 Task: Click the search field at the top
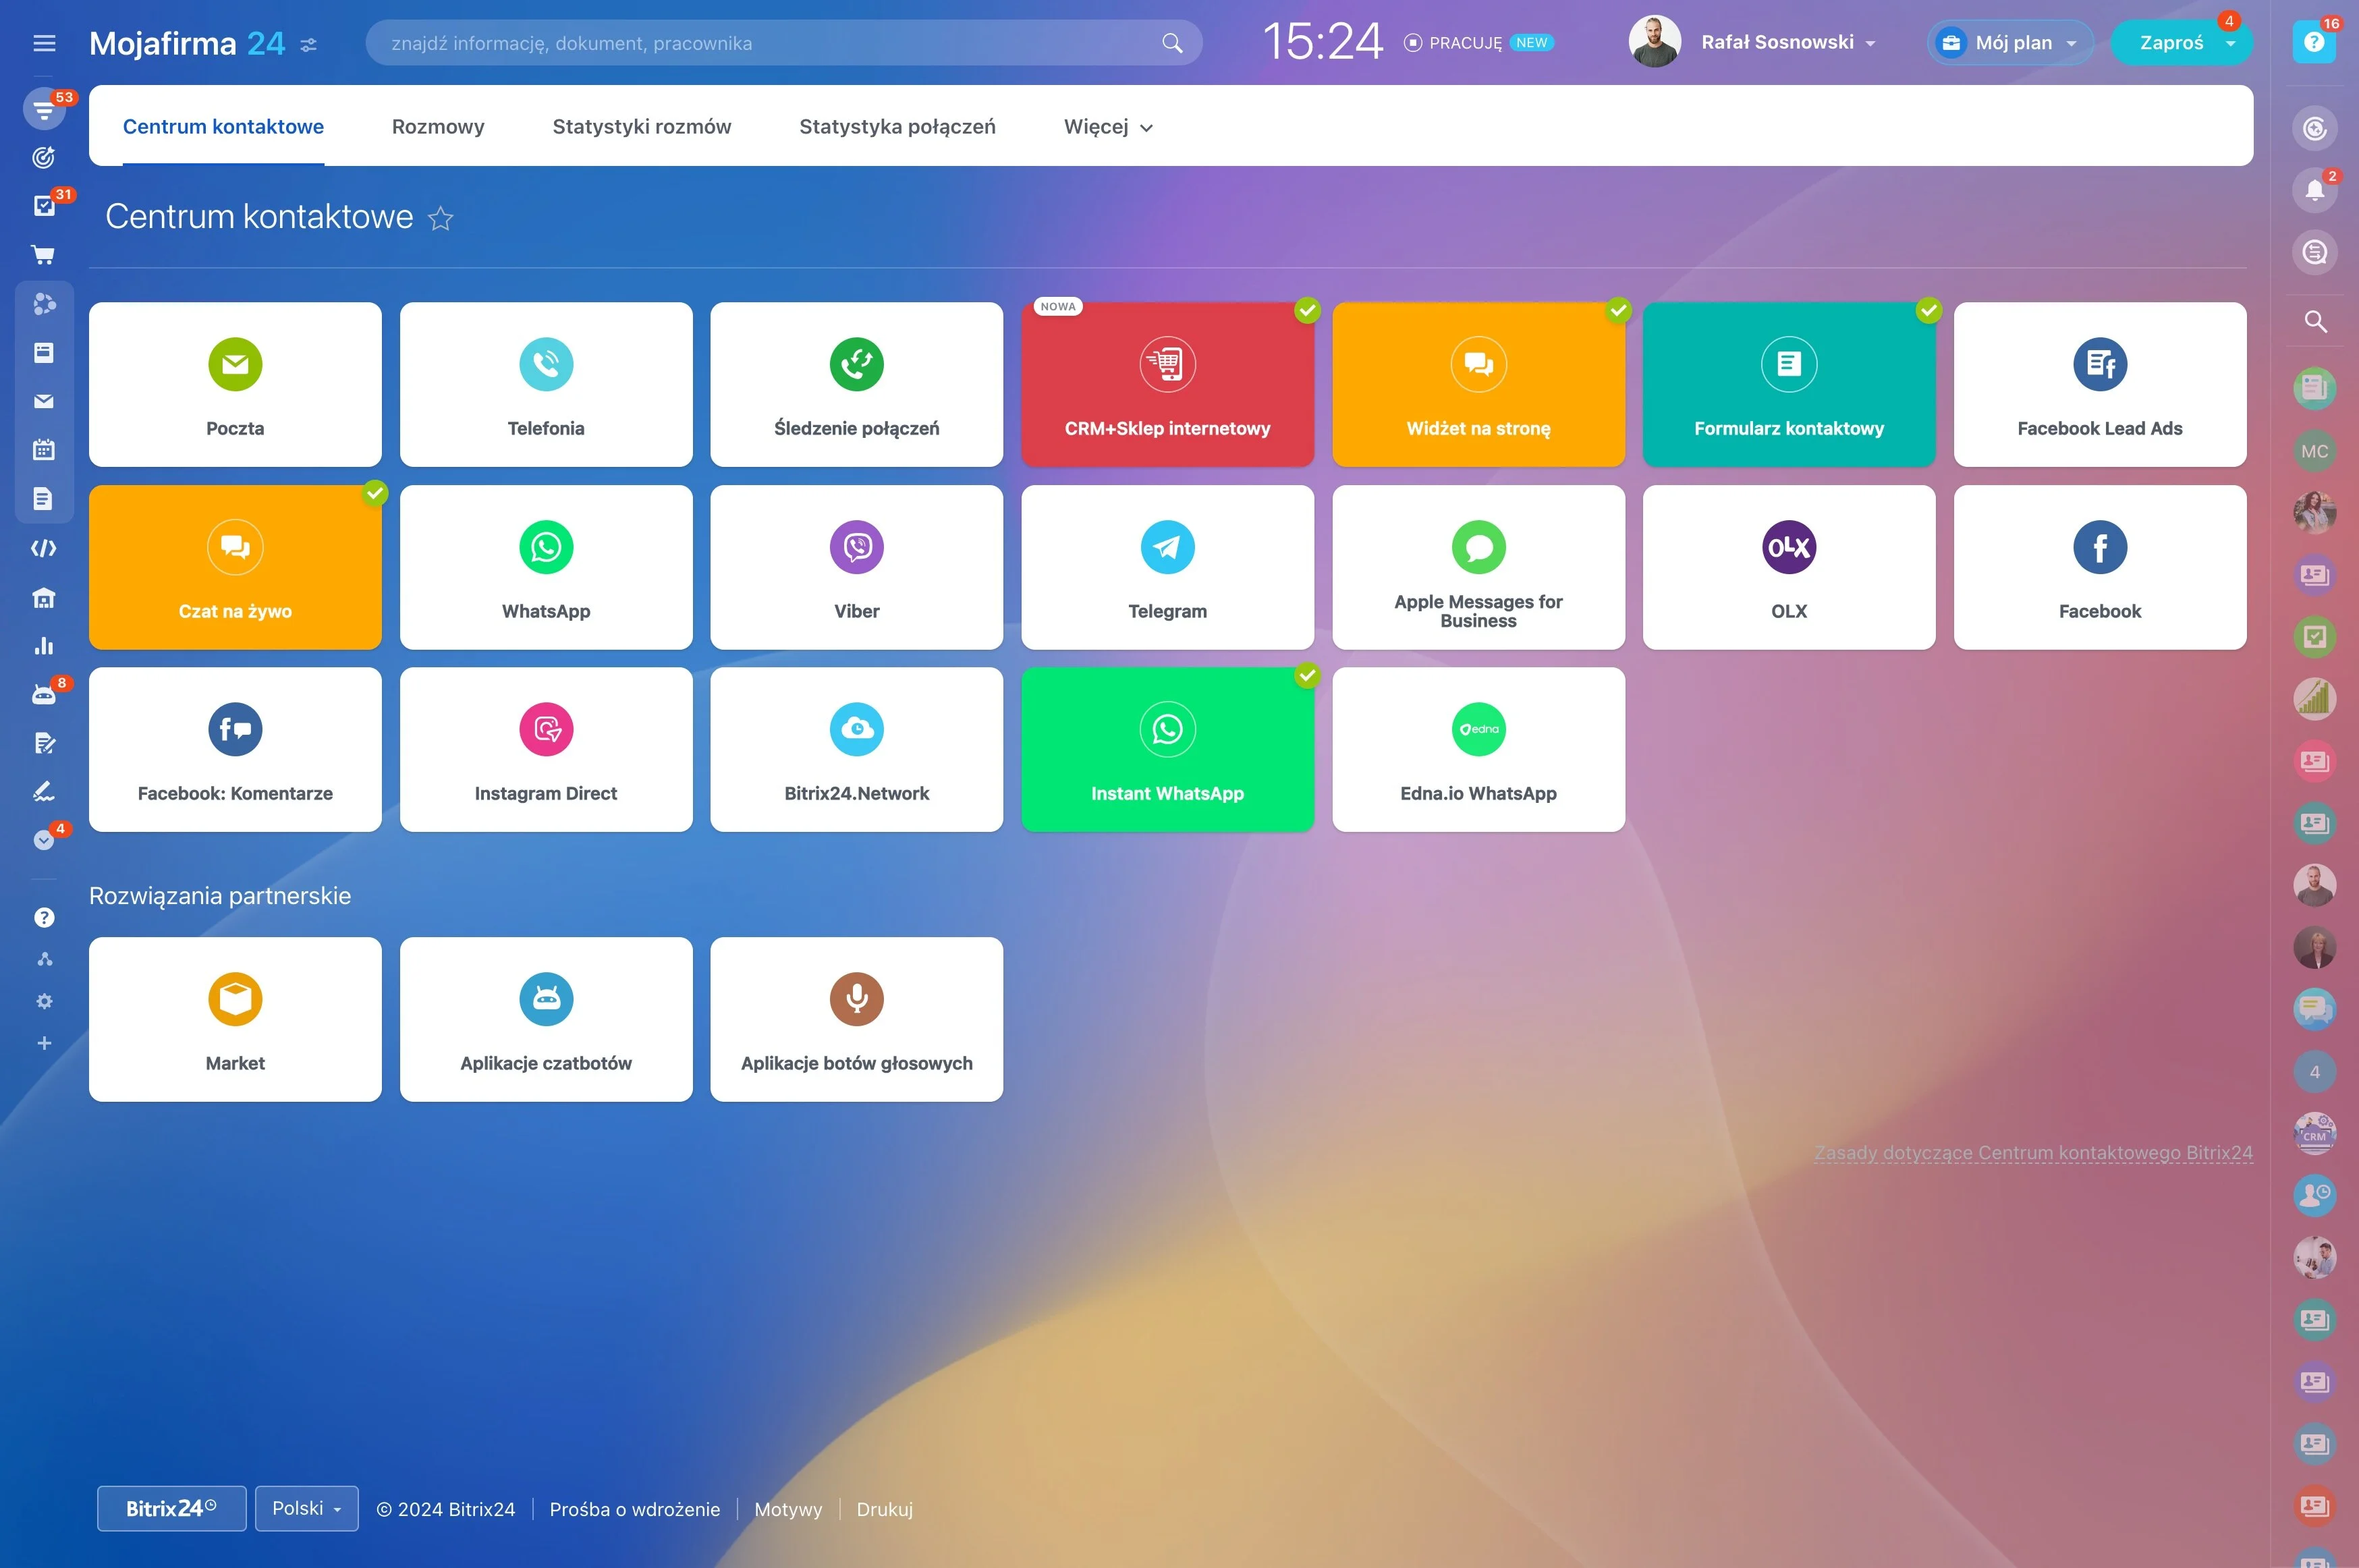coord(784,43)
